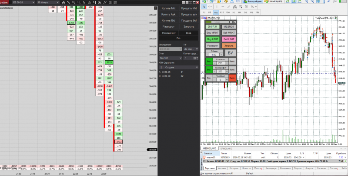Click the close X on the TradePanel widget

click(234, 22)
